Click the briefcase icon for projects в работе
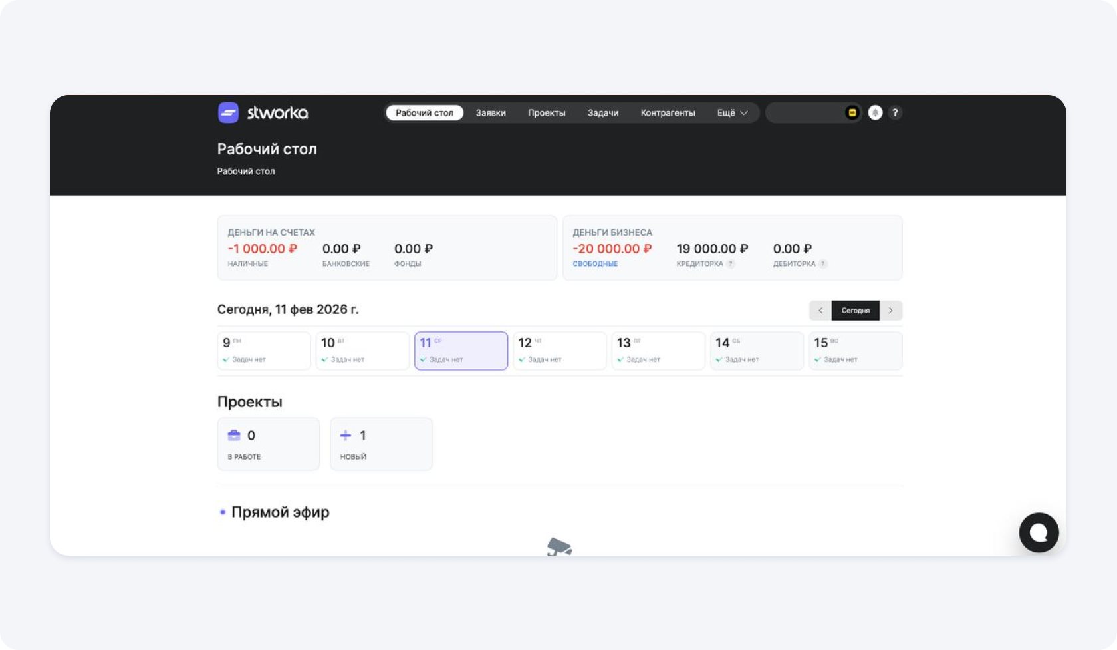The image size is (1117, 650). pyautogui.click(x=234, y=436)
